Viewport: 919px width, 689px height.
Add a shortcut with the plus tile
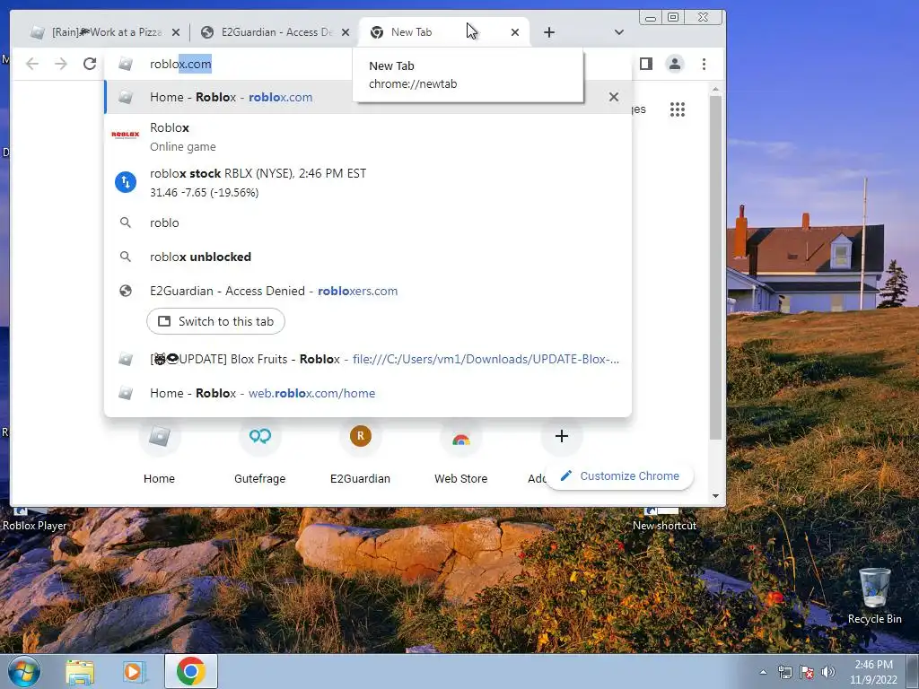tap(562, 436)
